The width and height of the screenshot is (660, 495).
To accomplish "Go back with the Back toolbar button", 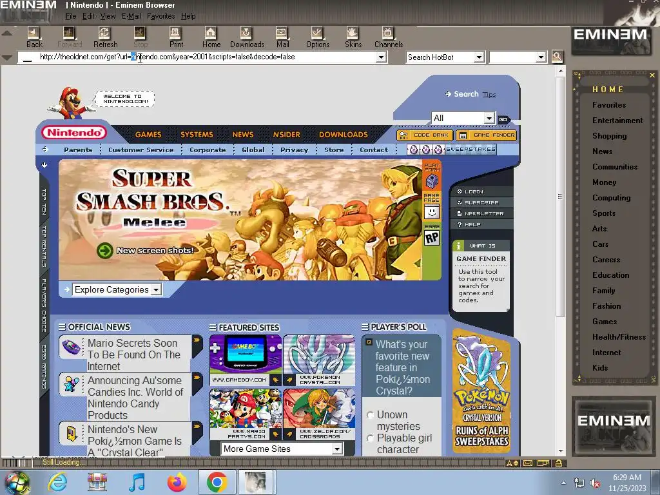I will click(34, 37).
